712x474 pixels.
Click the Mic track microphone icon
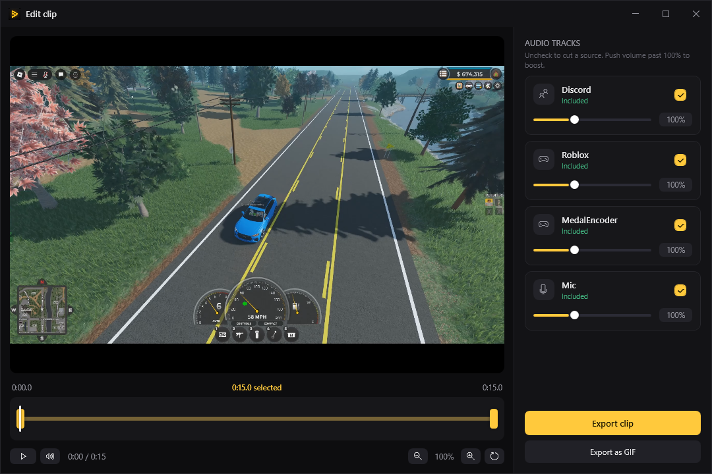click(x=543, y=290)
